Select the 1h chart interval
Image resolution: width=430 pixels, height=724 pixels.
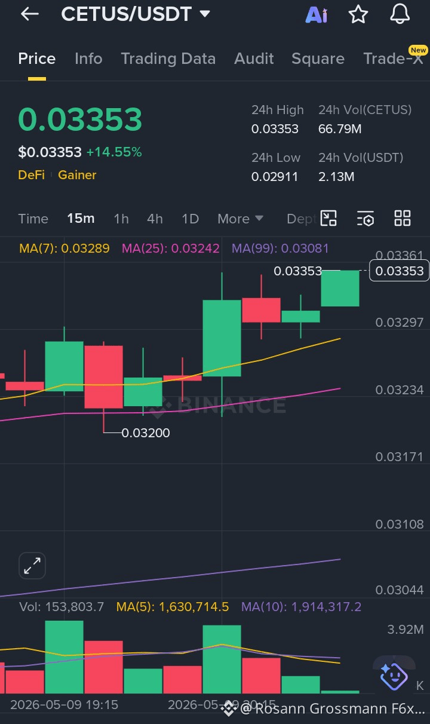[121, 219]
